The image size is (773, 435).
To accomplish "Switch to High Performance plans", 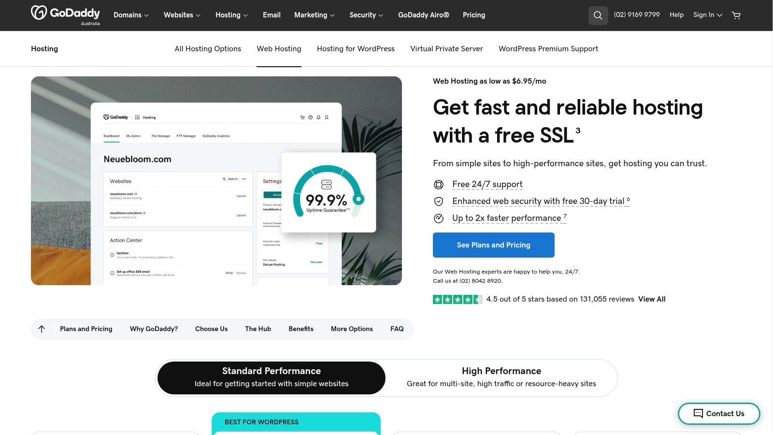I will point(501,377).
